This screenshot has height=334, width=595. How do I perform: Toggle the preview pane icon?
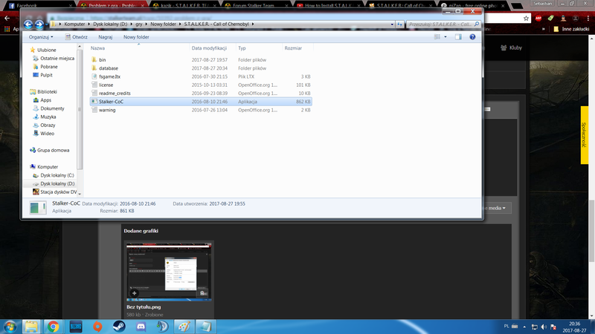tap(460, 36)
